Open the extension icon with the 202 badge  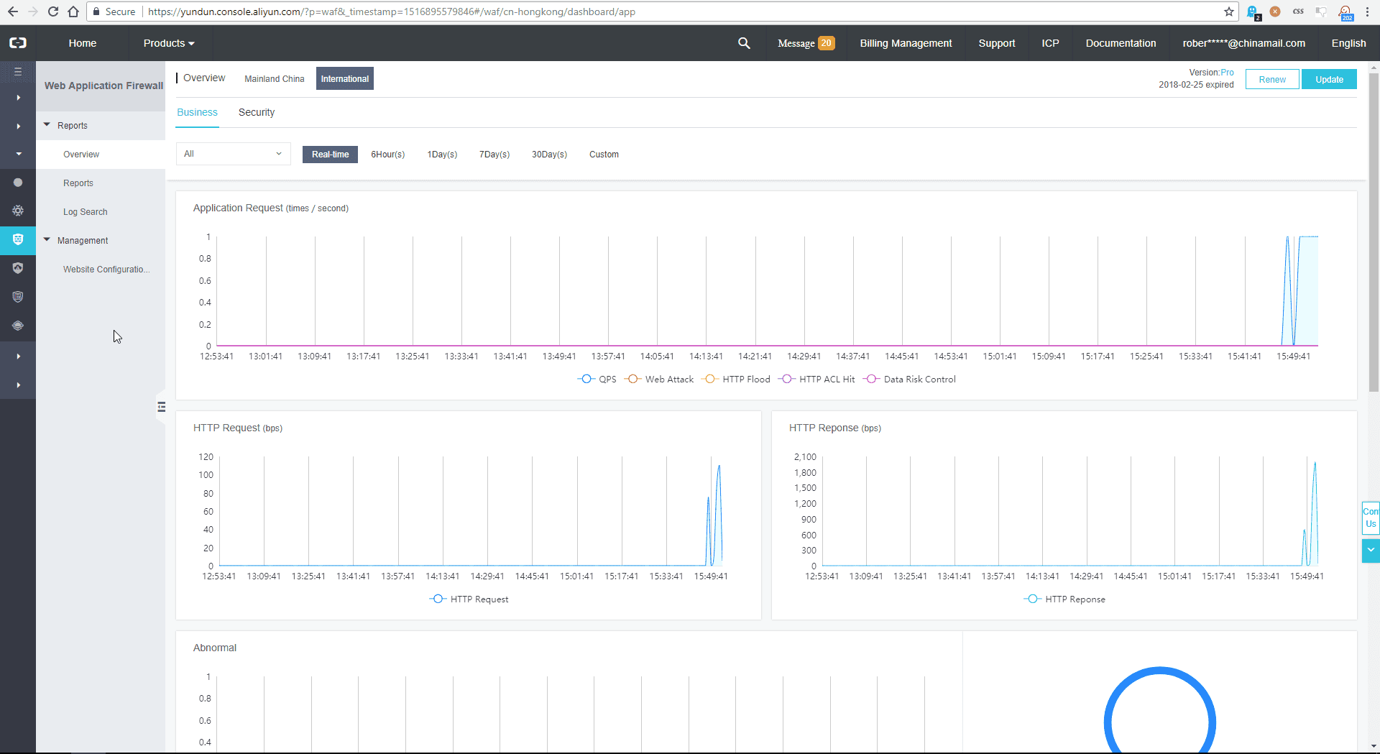(1345, 12)
